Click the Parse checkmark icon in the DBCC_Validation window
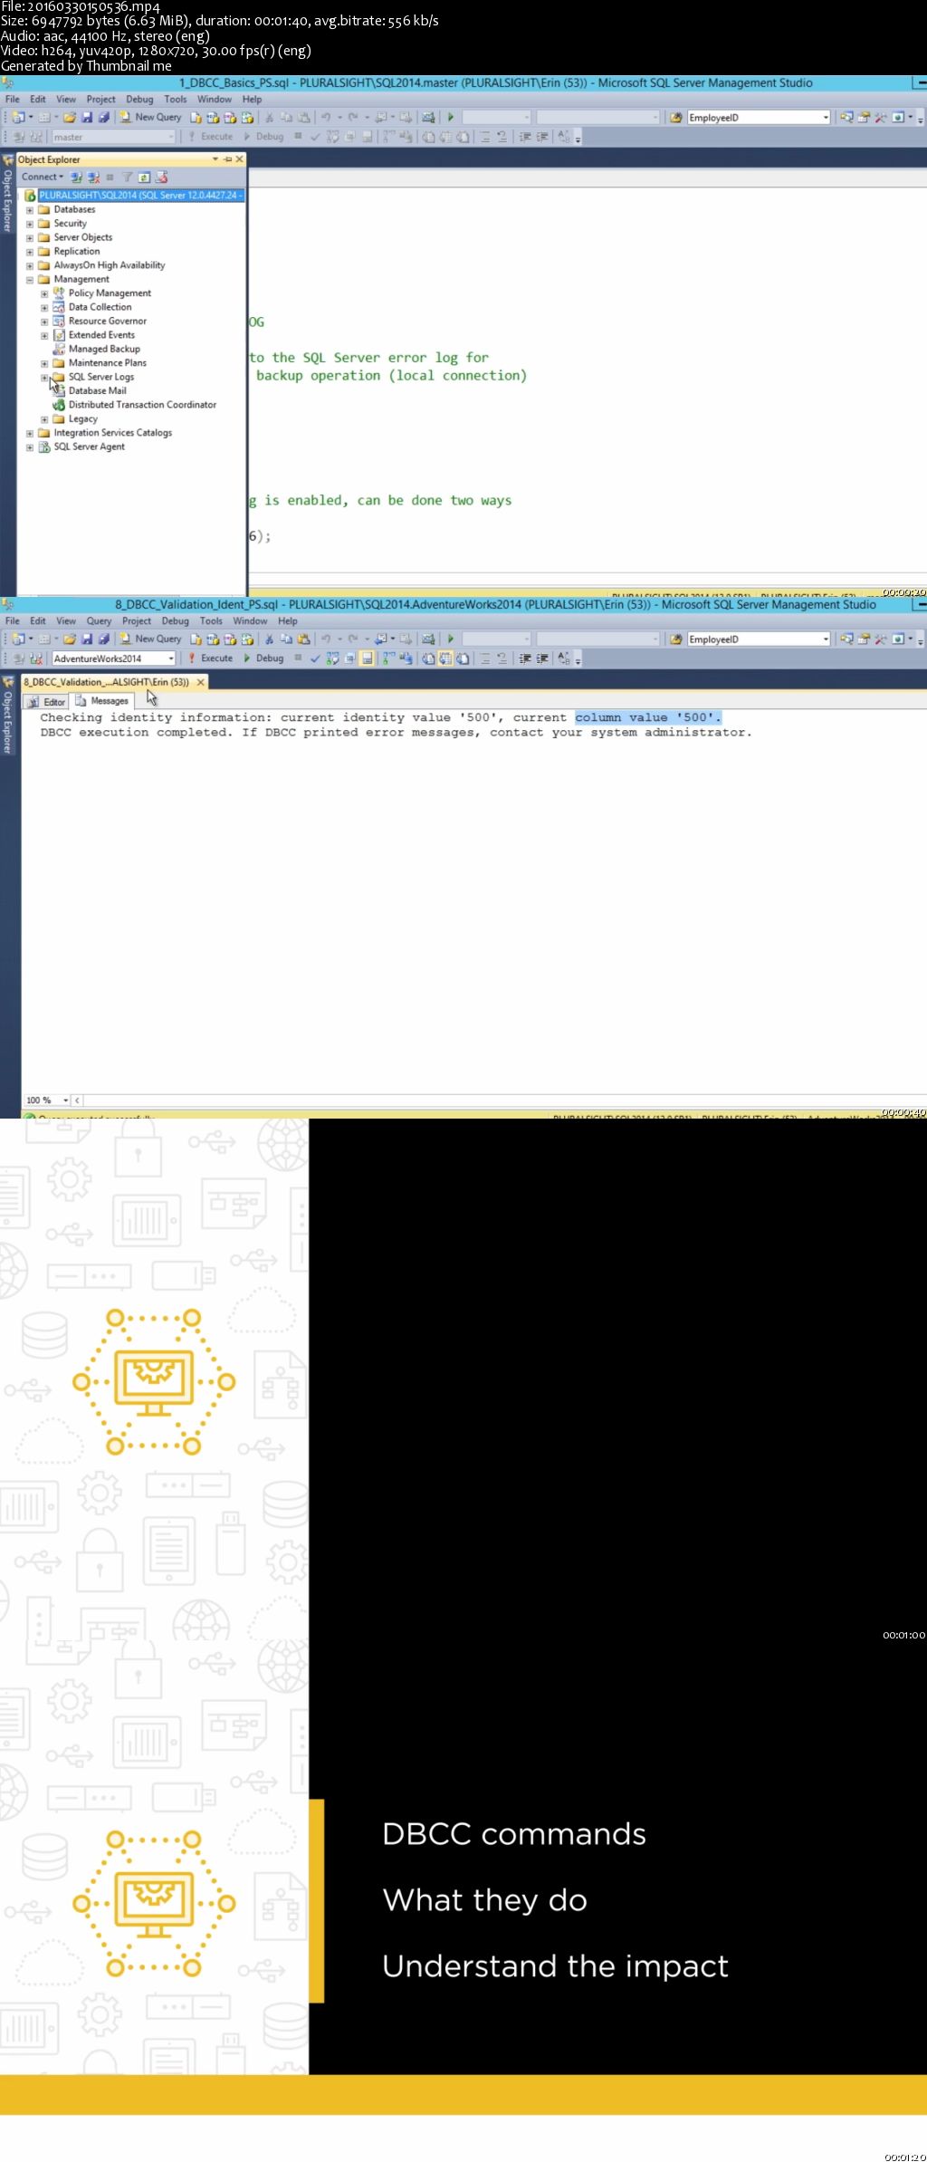The image size is (927, 2162). [x=314, y=658]
